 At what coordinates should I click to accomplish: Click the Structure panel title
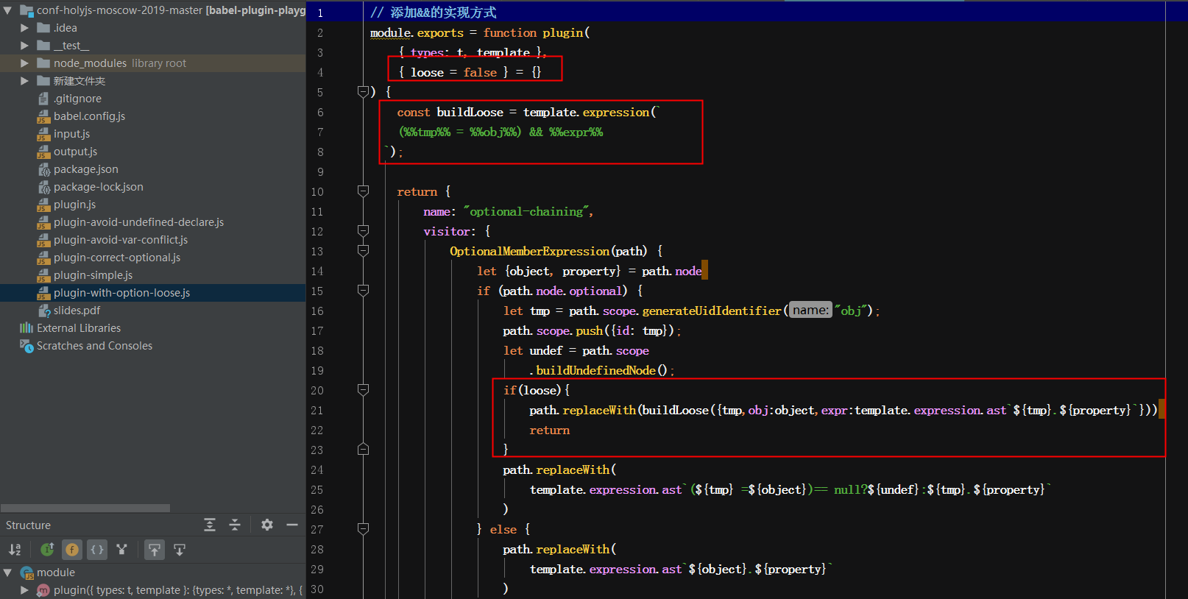tap(29, 525)
